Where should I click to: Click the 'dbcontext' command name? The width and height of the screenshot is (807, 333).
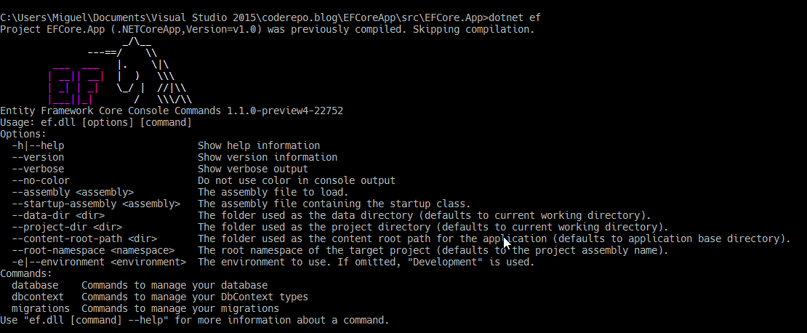tap(38, 297)
